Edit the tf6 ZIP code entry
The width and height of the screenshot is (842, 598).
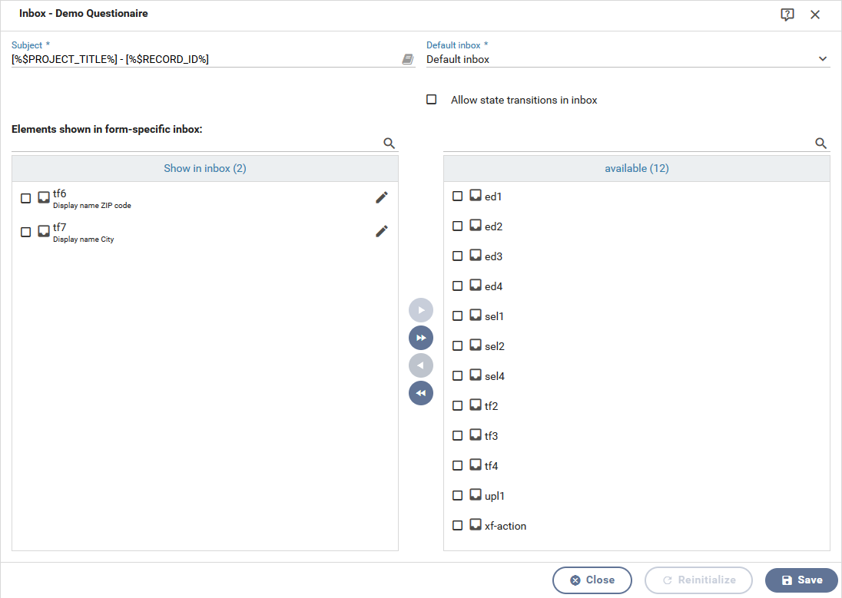coord(381,198)
